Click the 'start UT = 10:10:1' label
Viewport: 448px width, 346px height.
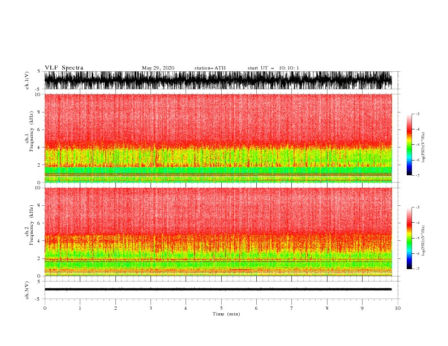point(273,68)
